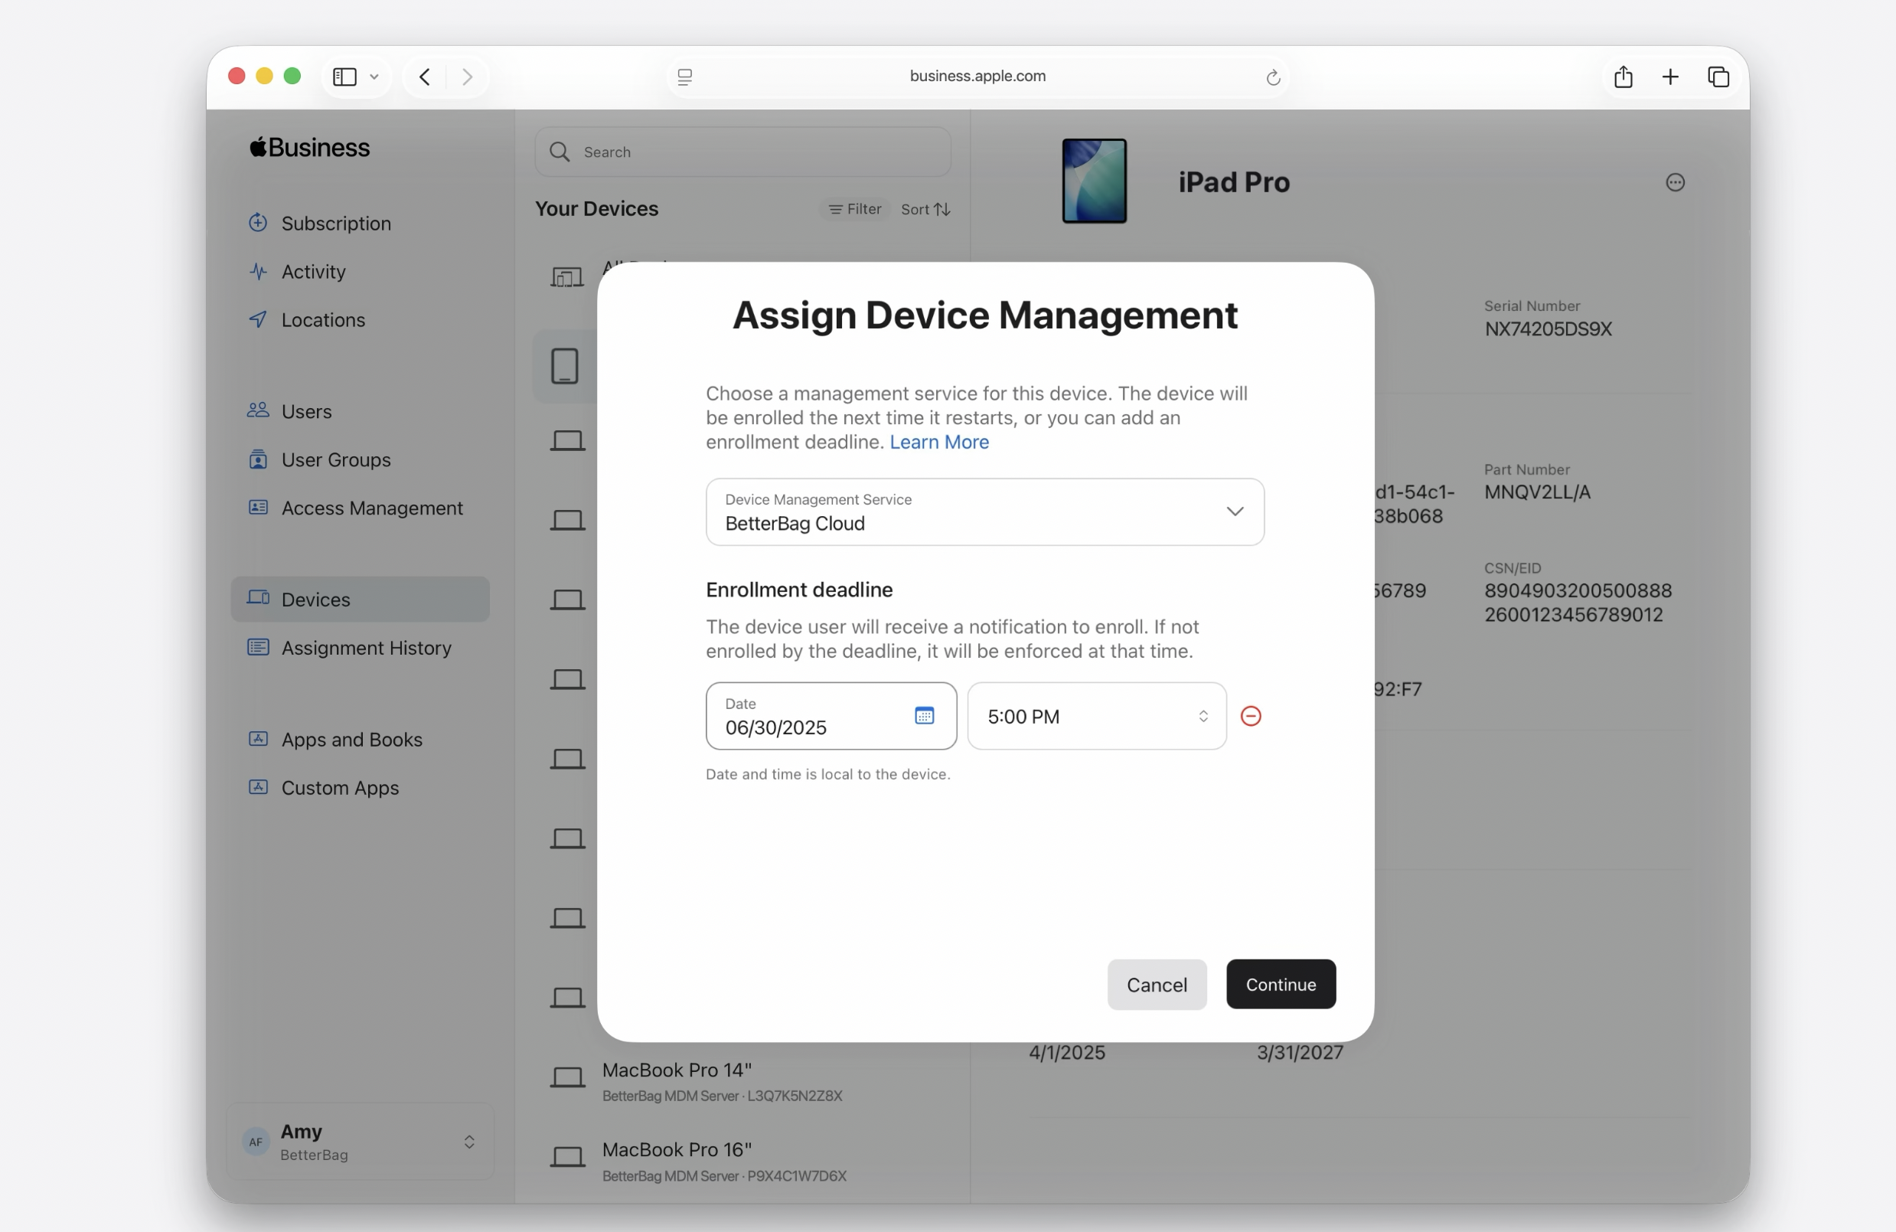This screenshot has height=1232, width=1896.
Task: Click the iPad Pro thumbnail image
Action: tap(1094, 181)
